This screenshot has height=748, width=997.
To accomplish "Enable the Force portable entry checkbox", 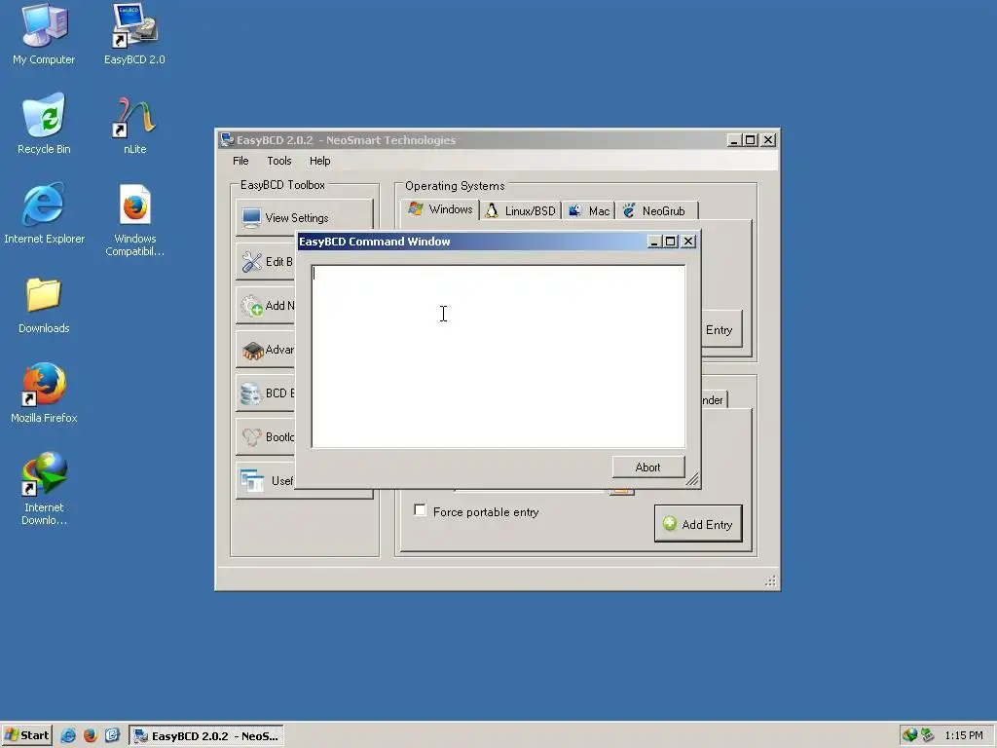I will [x=420, y=510].
